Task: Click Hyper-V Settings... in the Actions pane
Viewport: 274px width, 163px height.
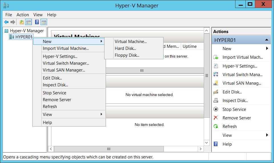Action: (240, 66)
